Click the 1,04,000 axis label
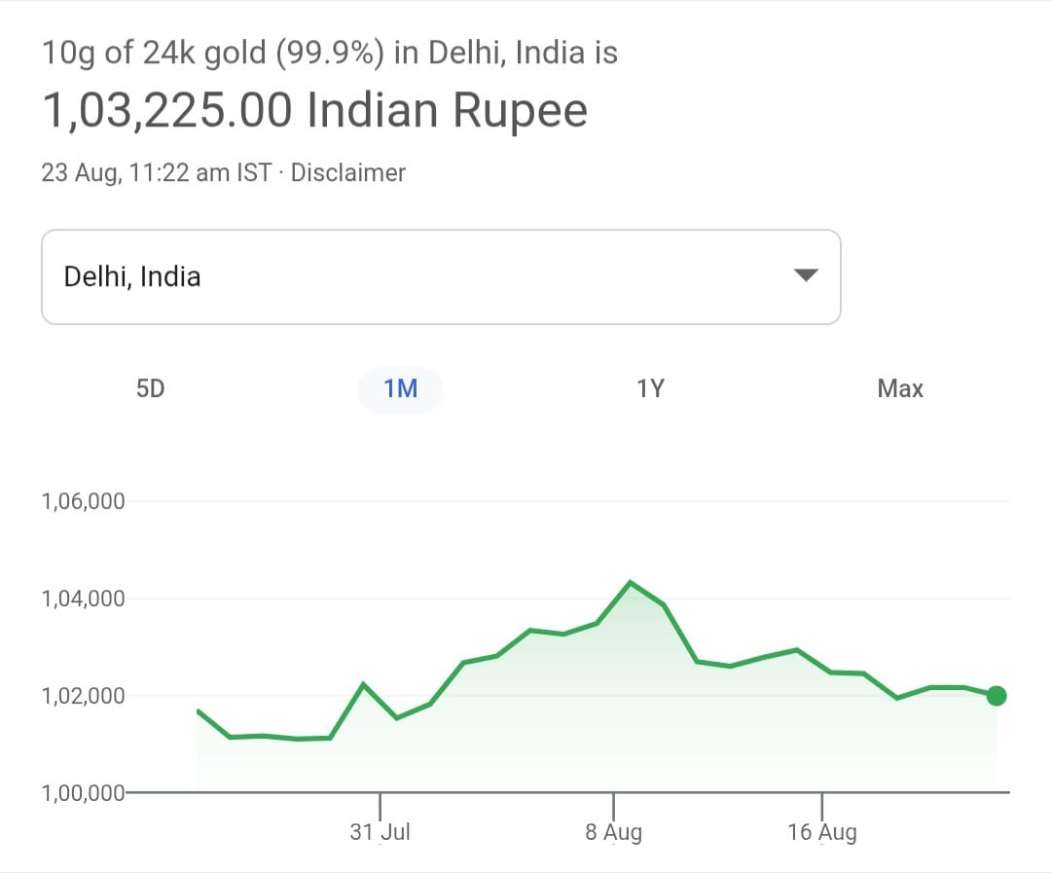 tap(84, 599)
